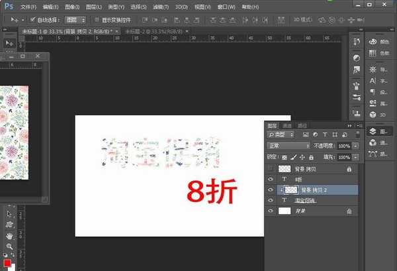Open the 滤镜(T) menu
The height and width of the screenshot is (271, 397).
click(x=159, y=7)
